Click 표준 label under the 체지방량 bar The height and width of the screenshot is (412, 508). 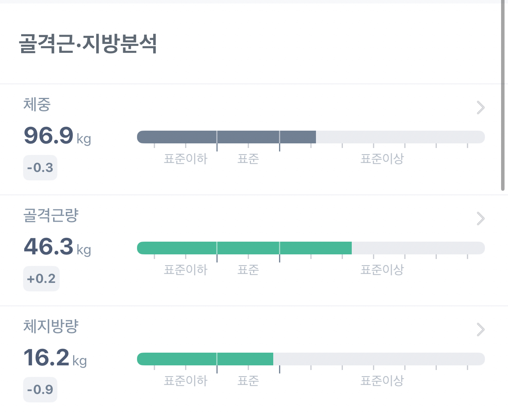coord(248,381)
